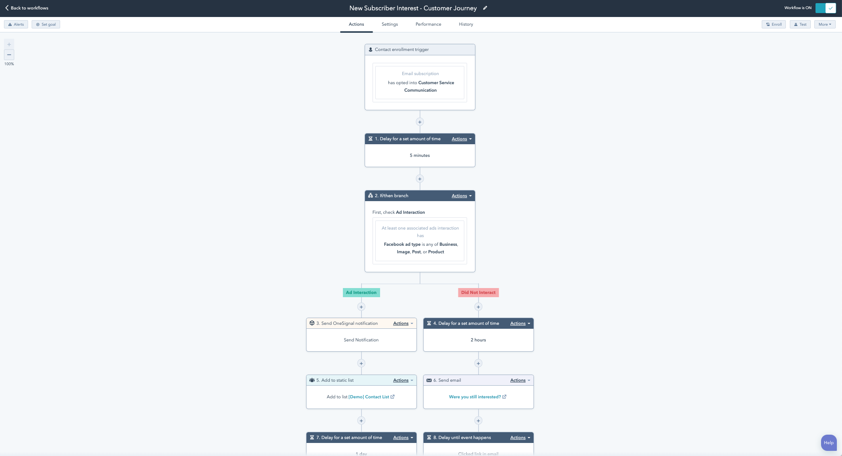Zoom in with the plus zoom button
This screenshot has height=456, width=842.
click(9, 44)
